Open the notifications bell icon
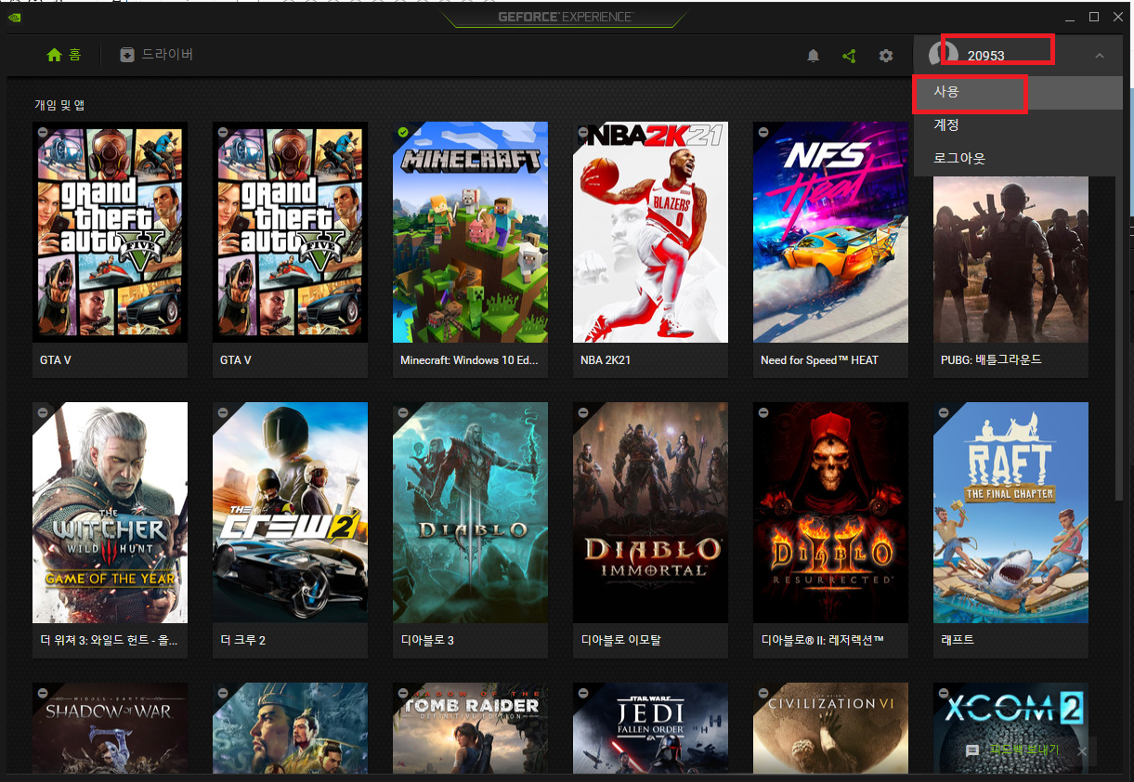Image resolution: width=1134 pixels, height=782 pixels. pyautogui.click(x=814, y=56)
